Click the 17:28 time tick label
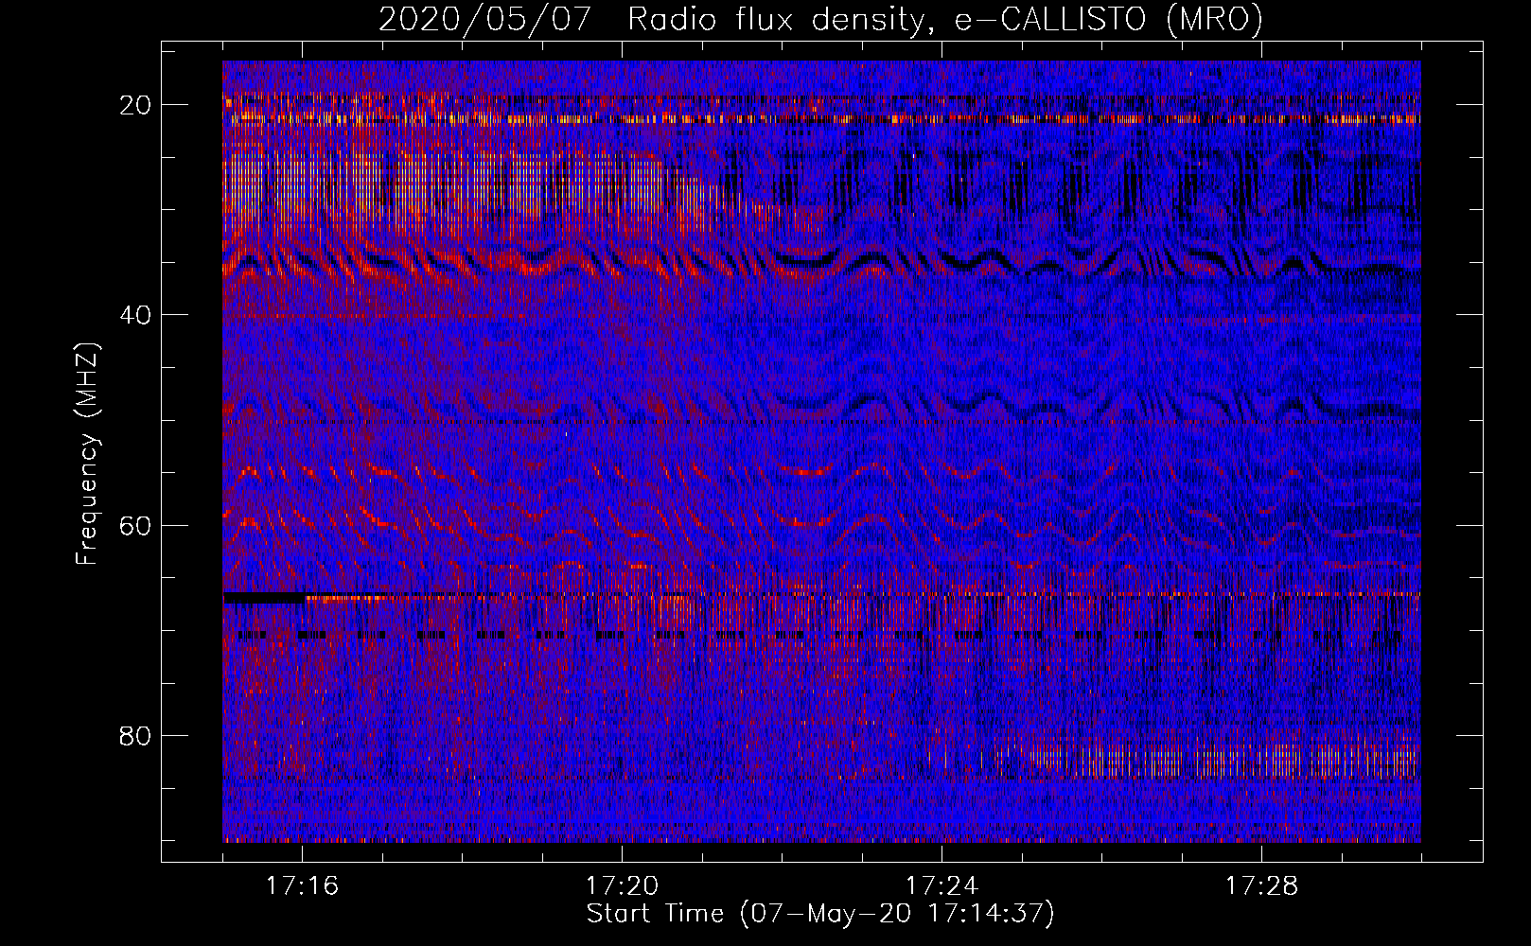Screen dimensions: 1531x946 click(x=1261, y=885)
